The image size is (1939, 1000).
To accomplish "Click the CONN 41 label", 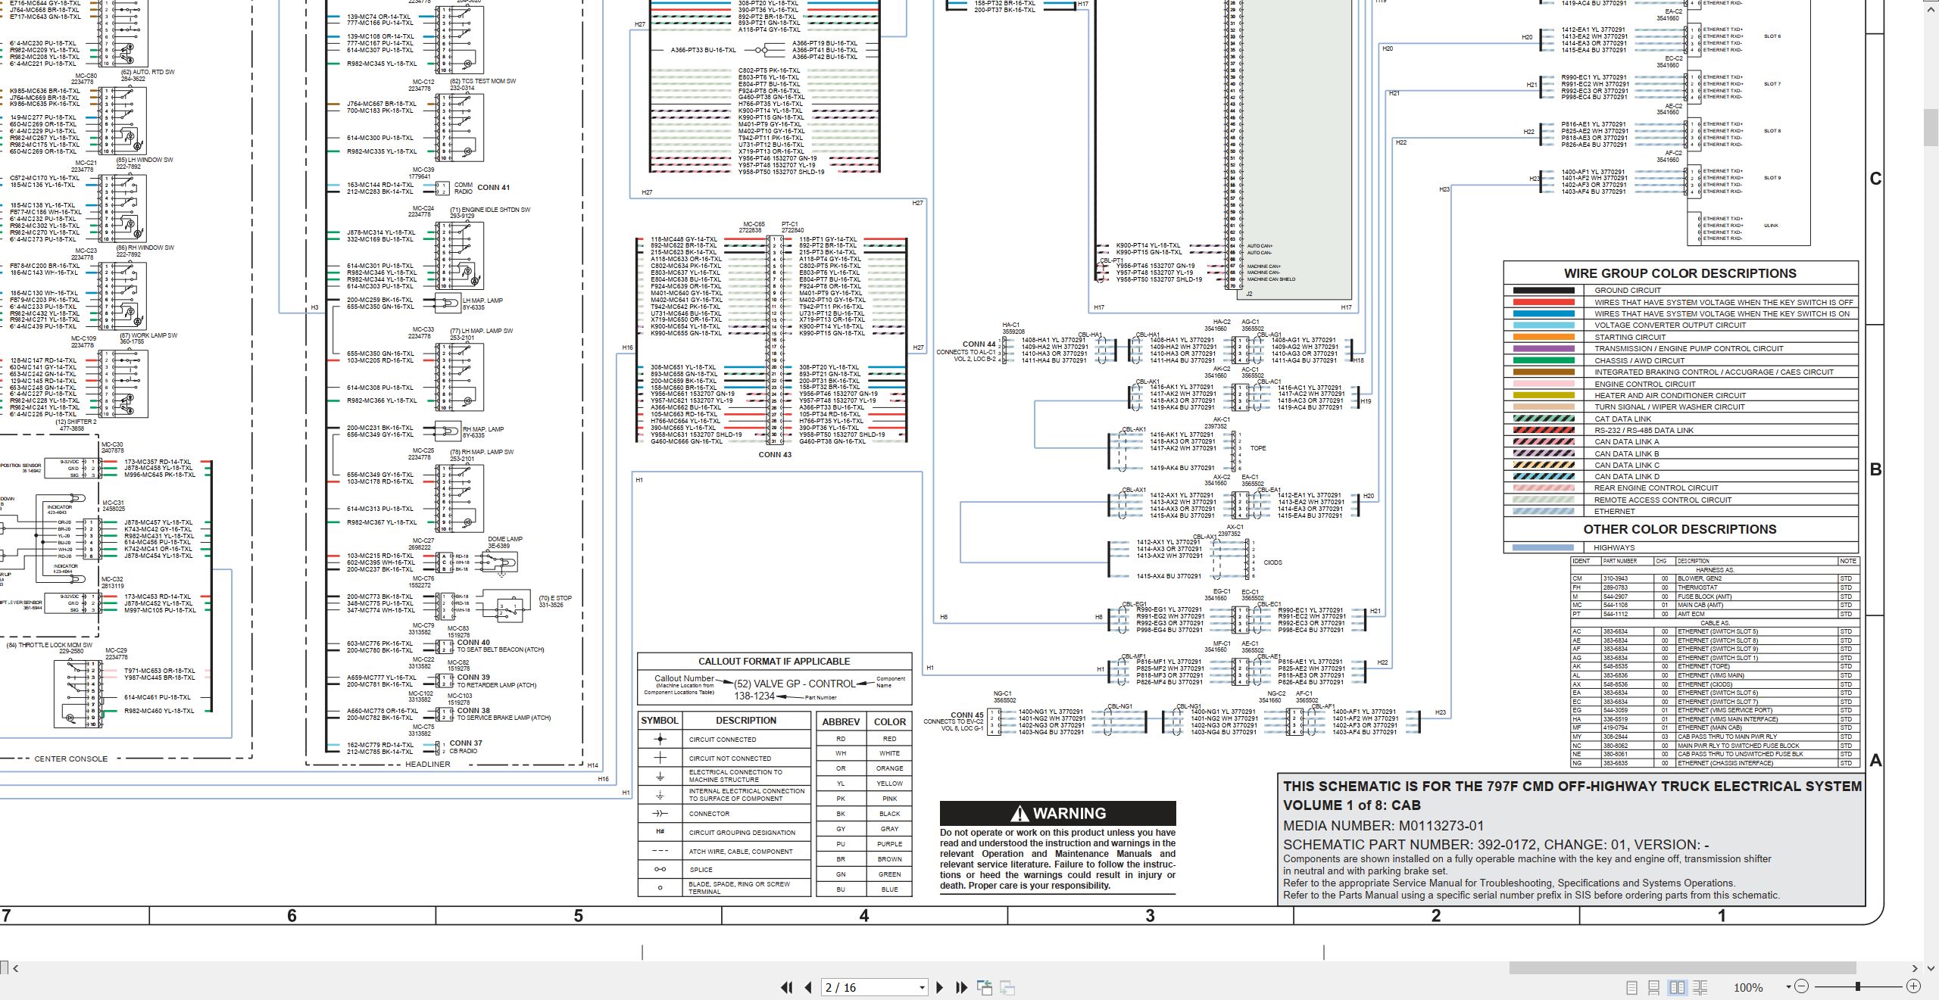I will coord(493,188).
